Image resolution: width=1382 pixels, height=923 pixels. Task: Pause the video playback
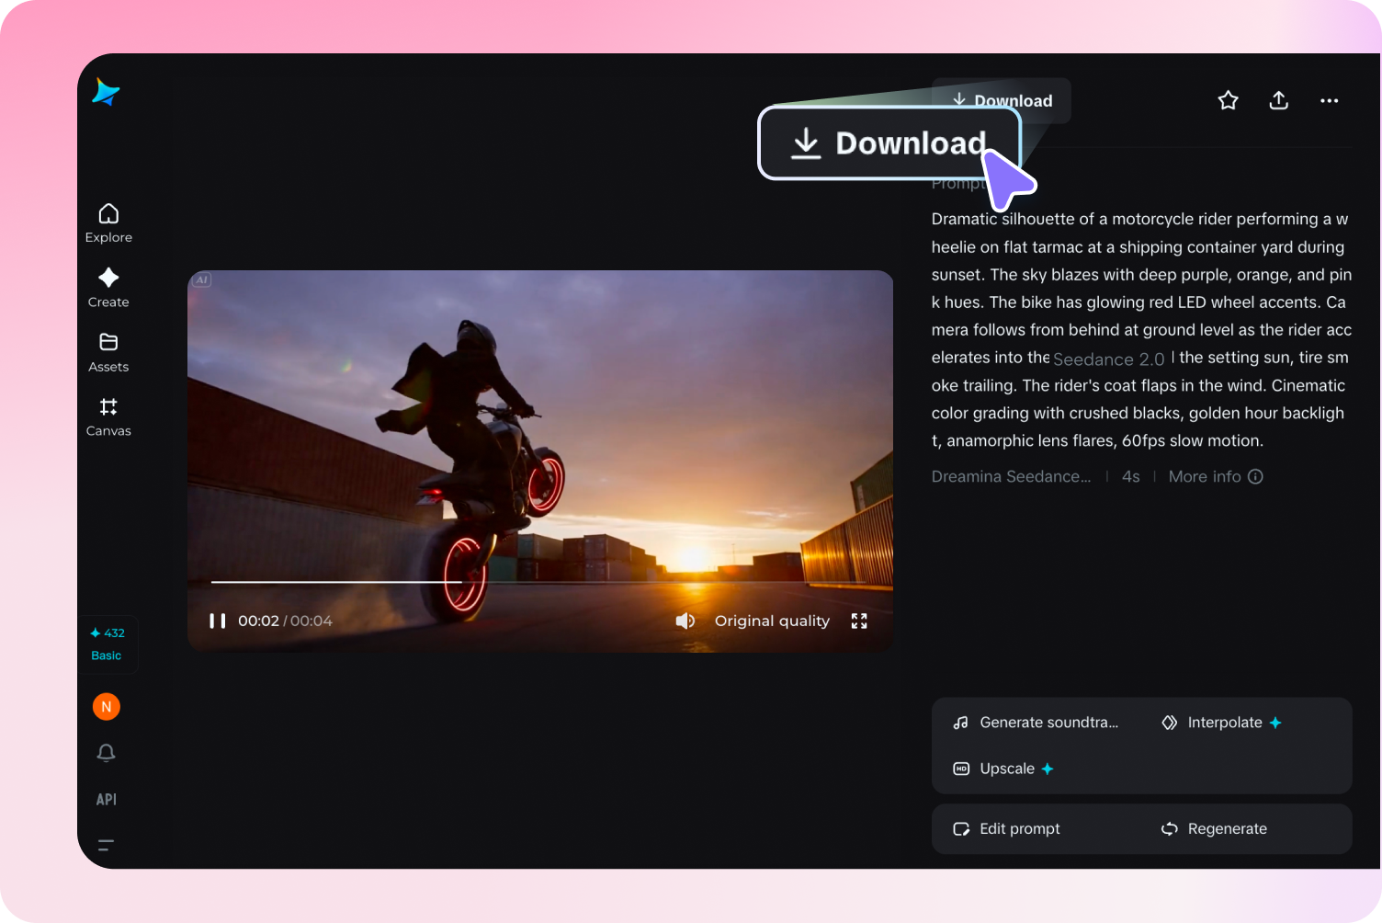(218, 621)
